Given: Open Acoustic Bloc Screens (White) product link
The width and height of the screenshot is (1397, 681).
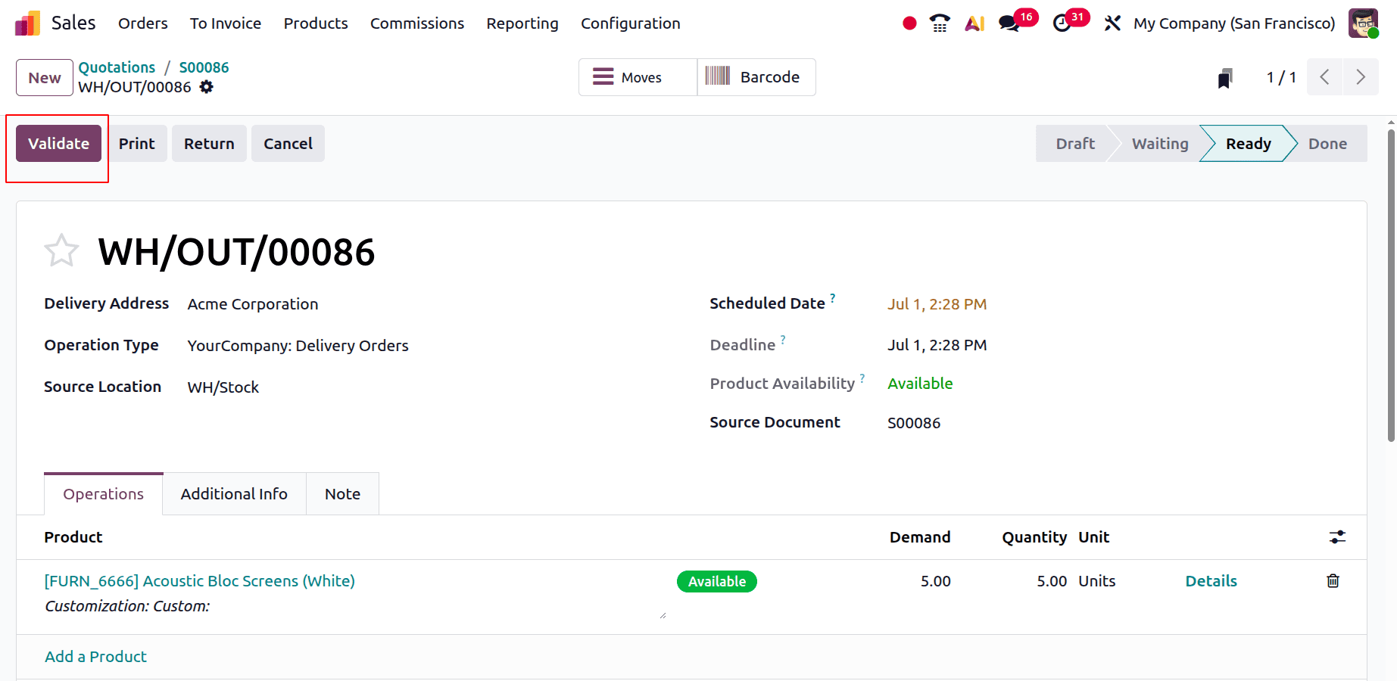Looking at the screenshot, I should point(200,581).
